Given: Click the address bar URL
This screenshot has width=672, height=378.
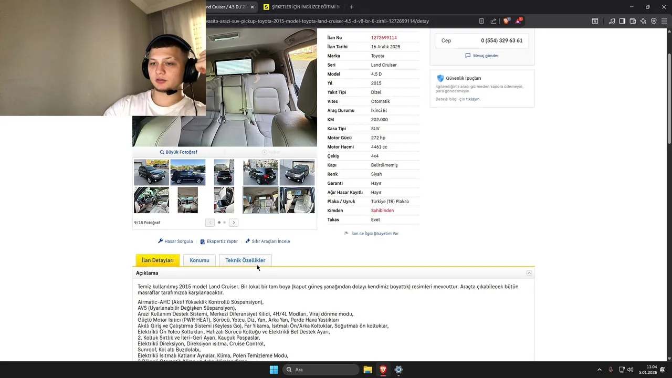Looking at the screenshot, I should [x=318, y=21].
